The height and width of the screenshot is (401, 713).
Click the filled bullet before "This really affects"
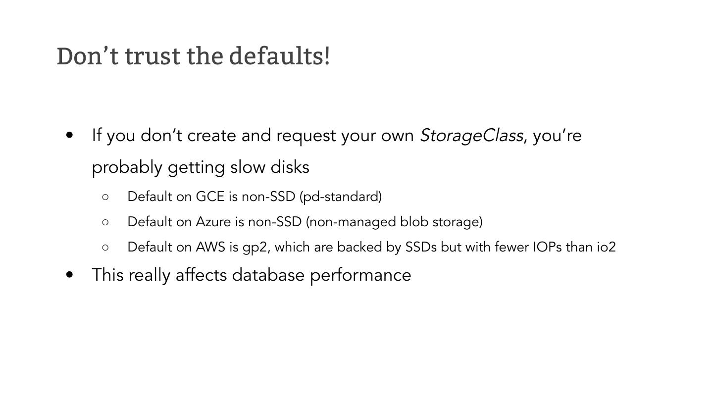tap(70, 275)
